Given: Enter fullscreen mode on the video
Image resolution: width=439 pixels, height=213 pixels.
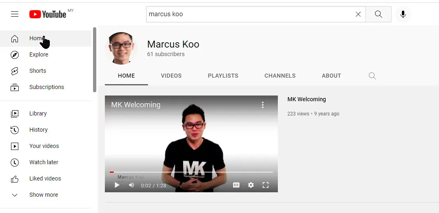Looking at the screenshot, I should (266, 185).
